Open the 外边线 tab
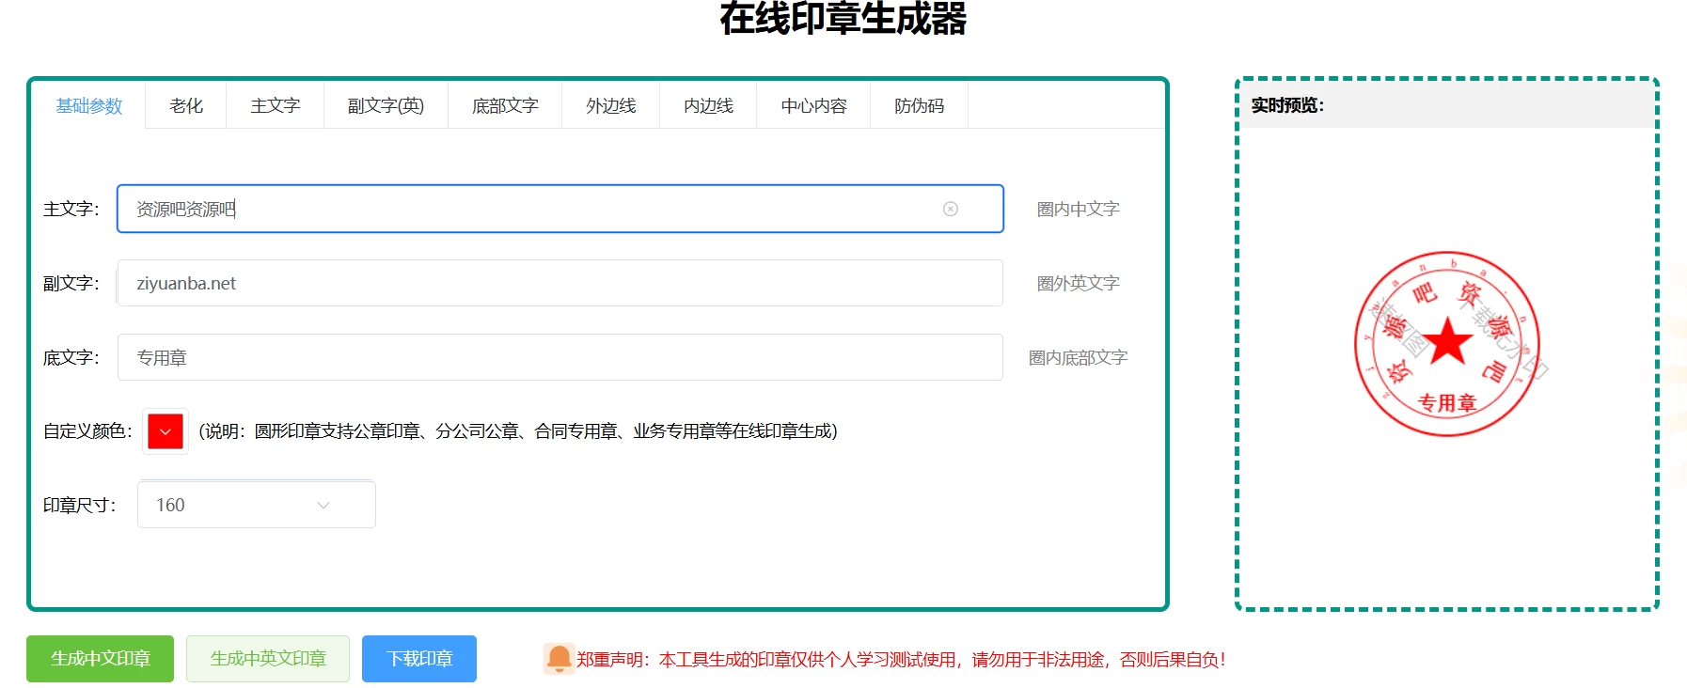Screen dimensions: 1687x688 [x=611, y=106]
